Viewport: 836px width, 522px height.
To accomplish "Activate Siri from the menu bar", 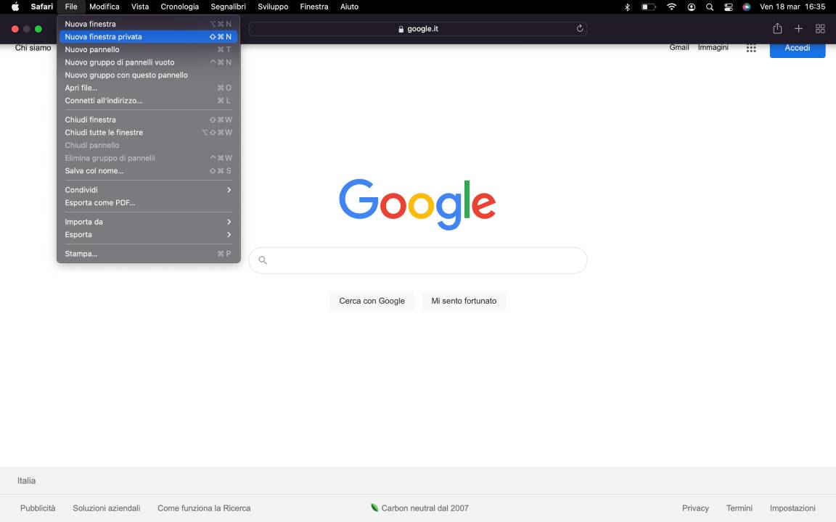I will point(746,7).
